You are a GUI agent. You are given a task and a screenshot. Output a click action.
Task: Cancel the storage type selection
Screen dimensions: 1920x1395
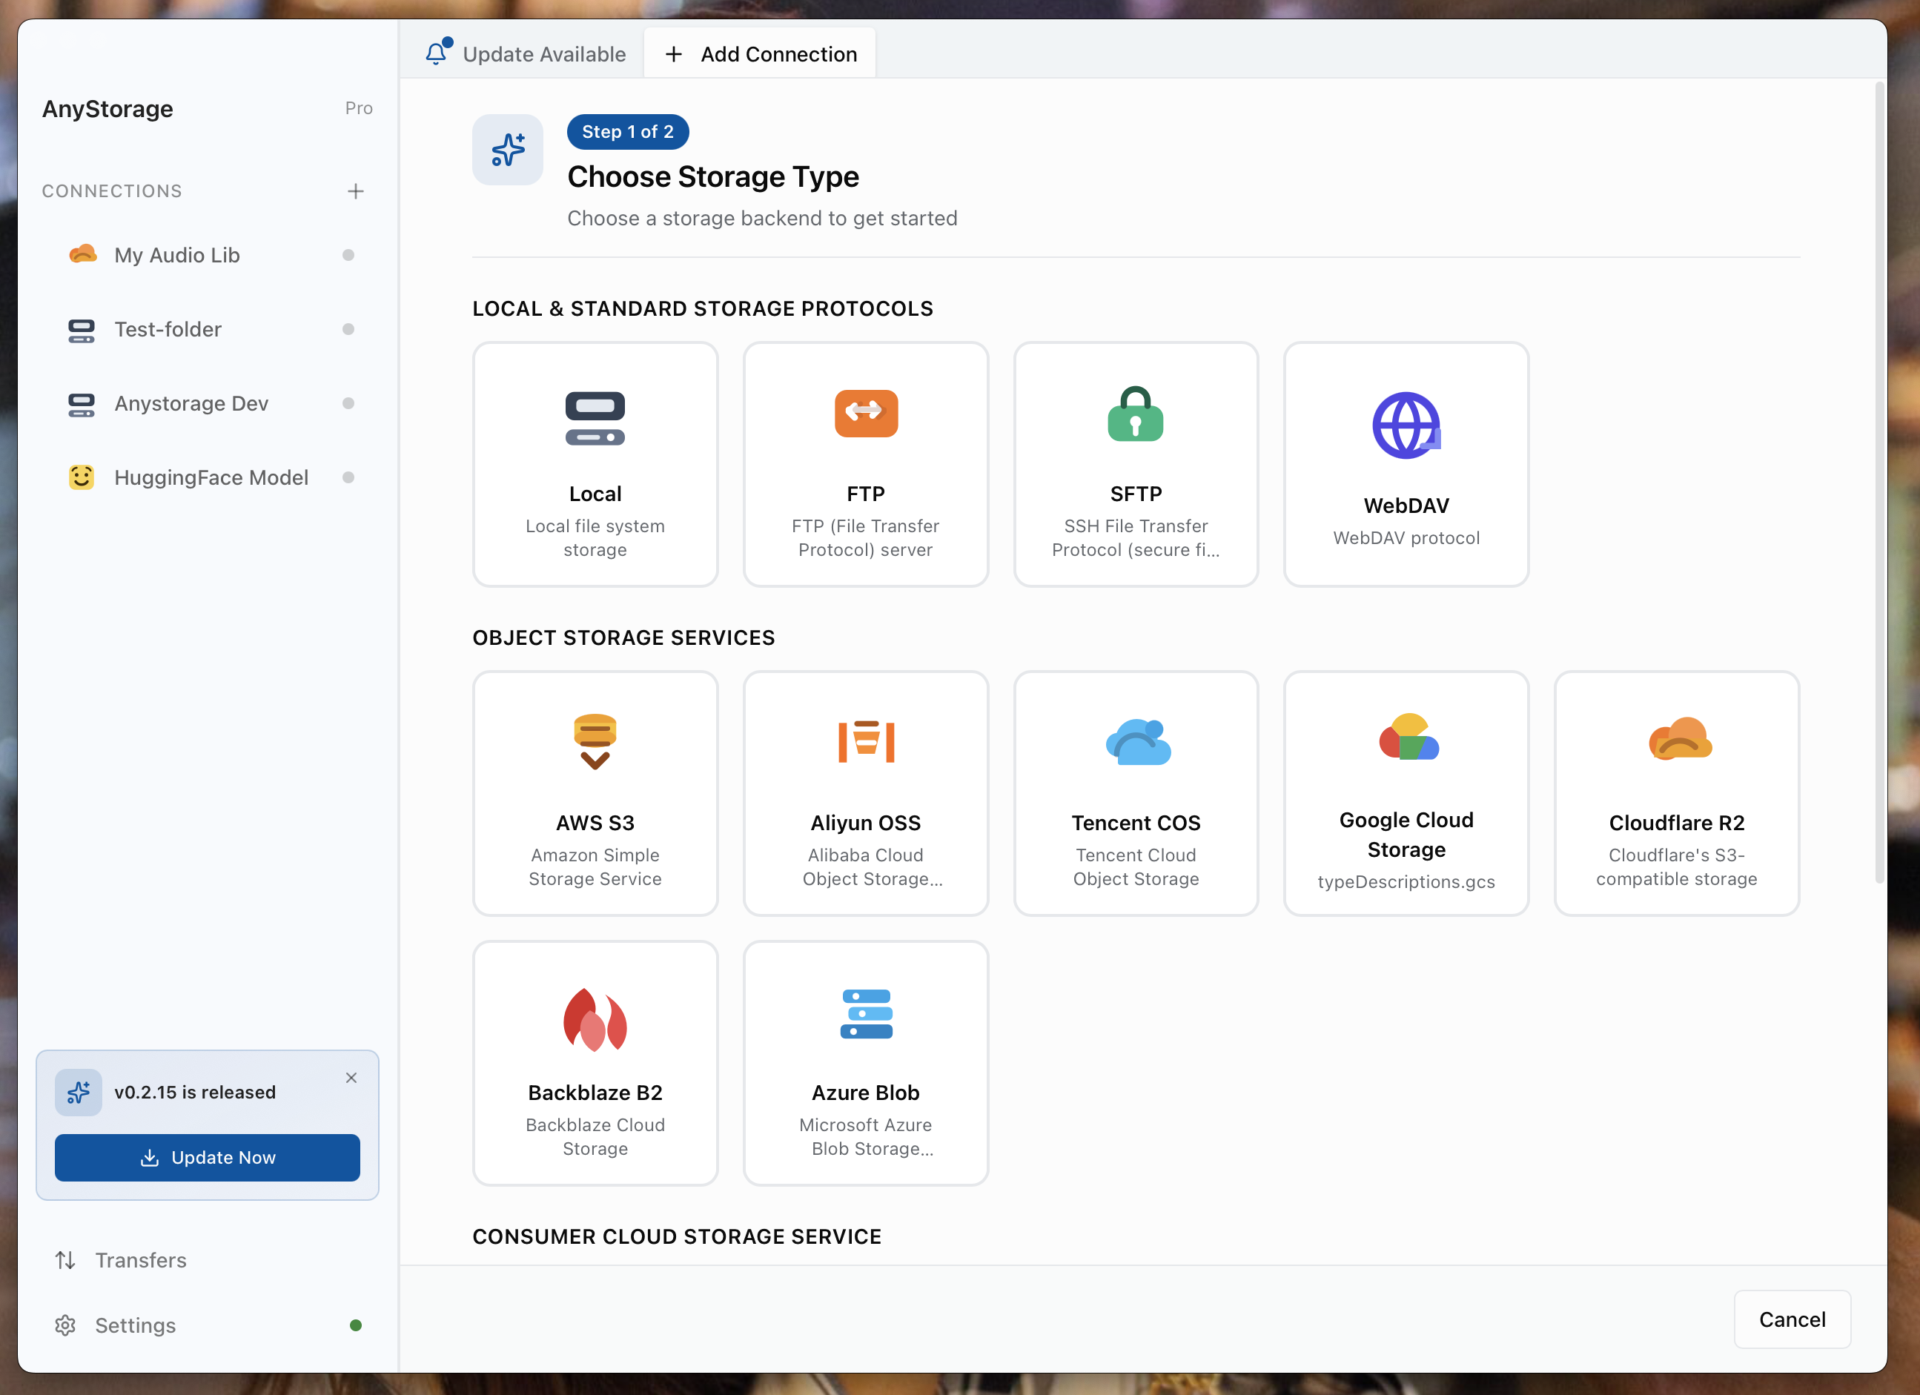pos(1792,1319)
